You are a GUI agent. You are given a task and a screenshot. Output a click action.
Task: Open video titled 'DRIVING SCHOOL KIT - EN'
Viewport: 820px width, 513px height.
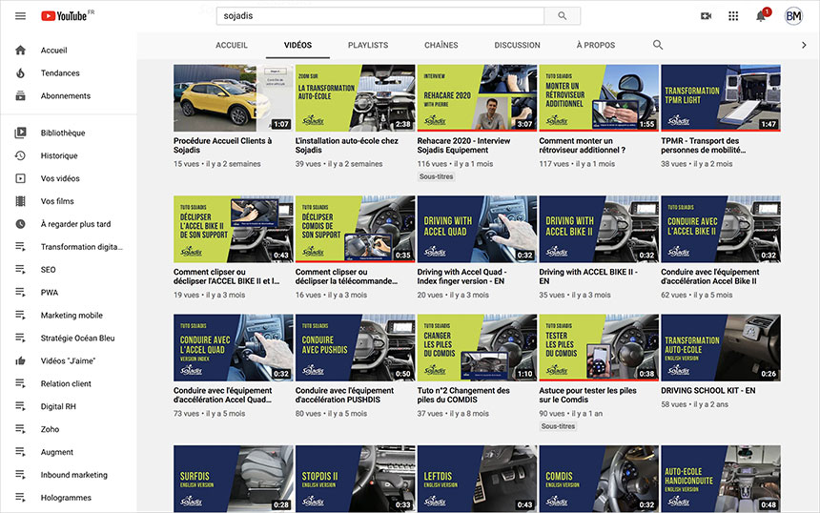[707, 390]
